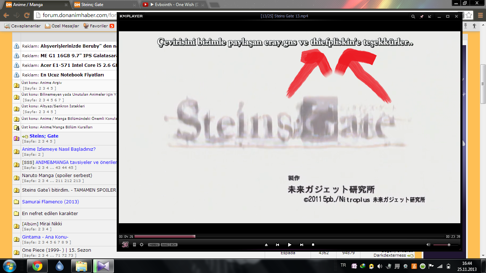Click the network signal tray icon
Screen dimensions: 486x273
(440, 266)
